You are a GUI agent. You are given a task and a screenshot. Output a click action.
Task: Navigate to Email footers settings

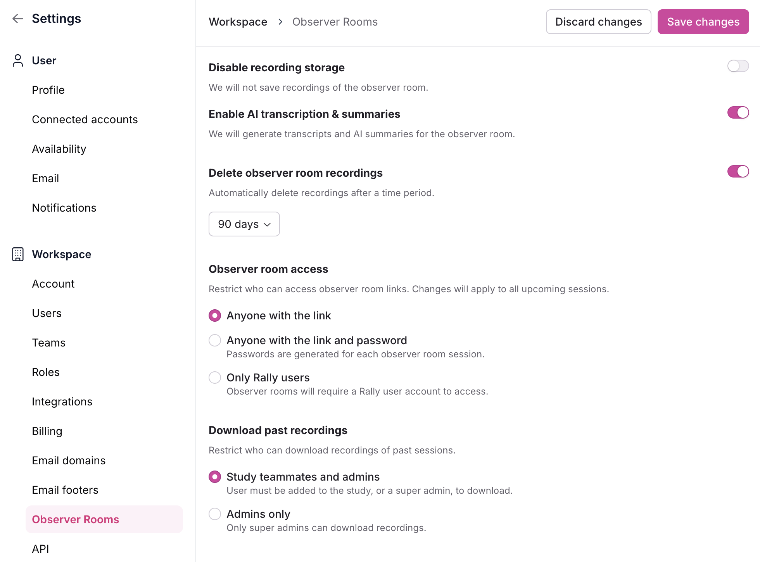pos(65,490)
